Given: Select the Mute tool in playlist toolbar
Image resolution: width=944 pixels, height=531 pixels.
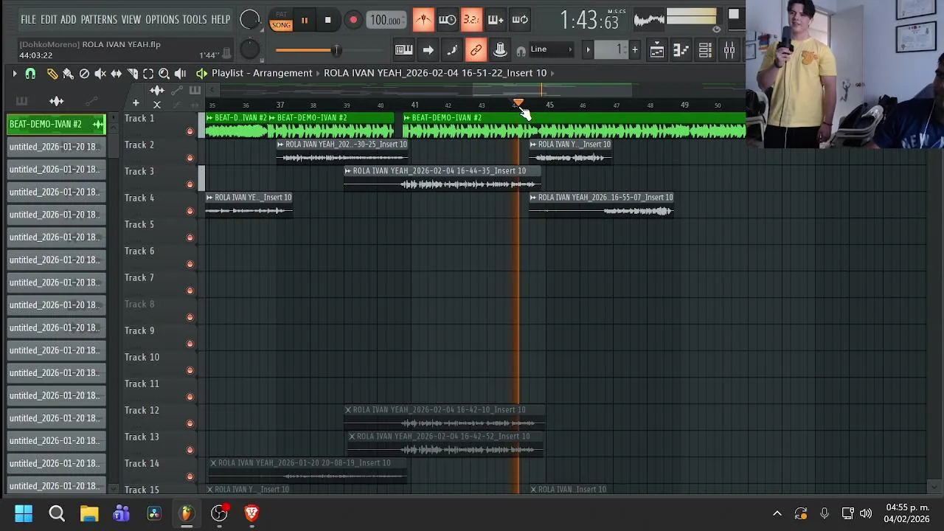Looking at the screenshot, I should pyautogui.click(x=100, y=73).
